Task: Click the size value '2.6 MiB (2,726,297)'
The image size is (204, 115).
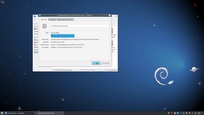Action: pos(57,42)
